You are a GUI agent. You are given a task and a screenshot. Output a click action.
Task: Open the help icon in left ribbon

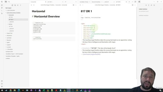coord(2,84)
